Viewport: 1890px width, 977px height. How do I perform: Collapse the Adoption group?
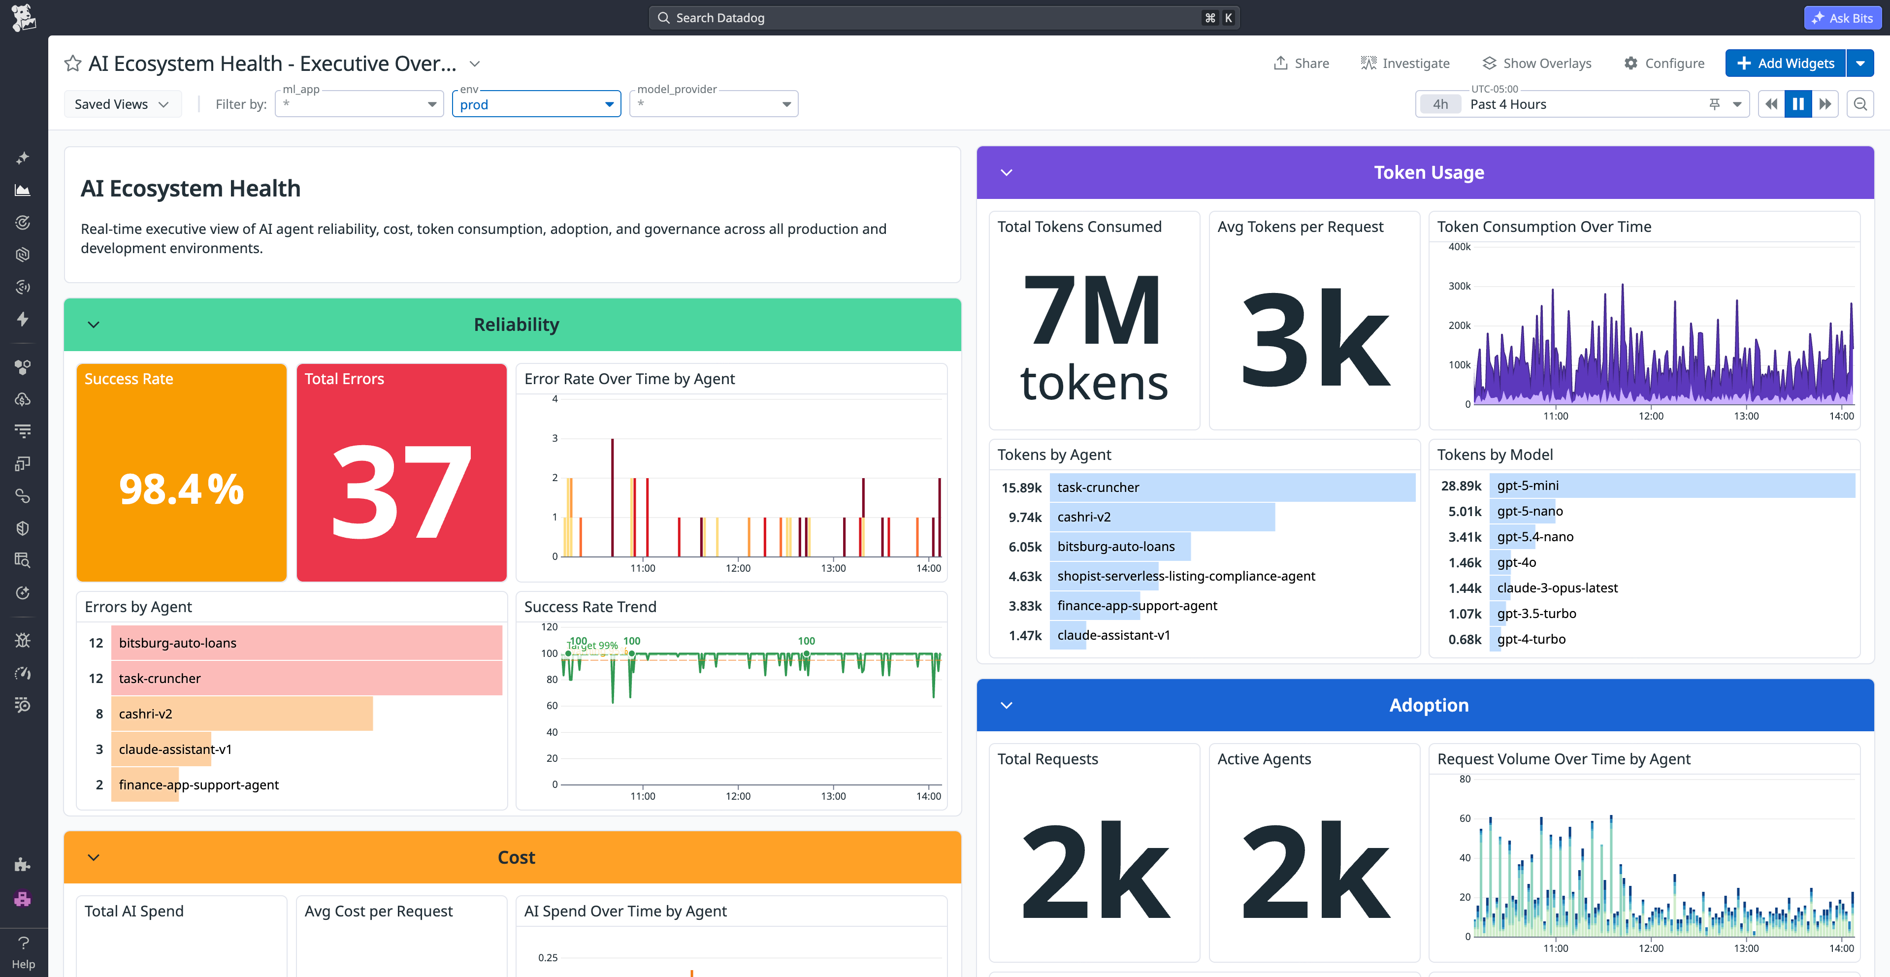[x=1007, y=705]
